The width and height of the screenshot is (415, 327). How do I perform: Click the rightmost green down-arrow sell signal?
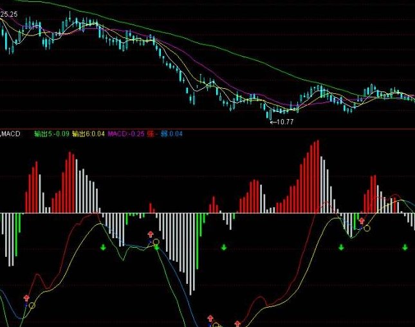pyautogui.click(x=405, y=247)
